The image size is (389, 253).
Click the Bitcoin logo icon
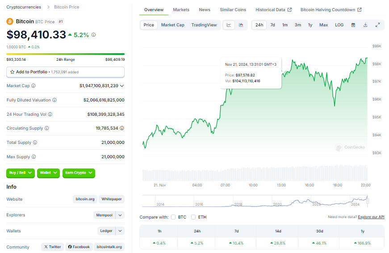pyautogui.click(x=10, y=21)
